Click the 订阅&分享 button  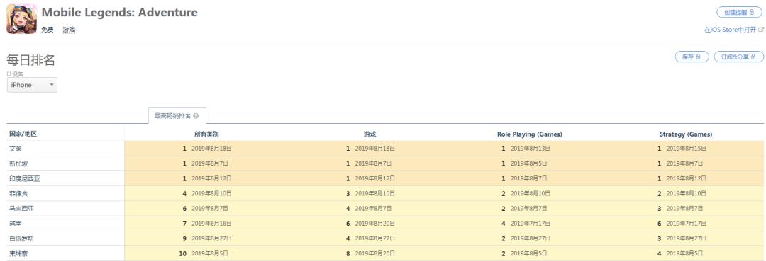[x=738, y=57]
